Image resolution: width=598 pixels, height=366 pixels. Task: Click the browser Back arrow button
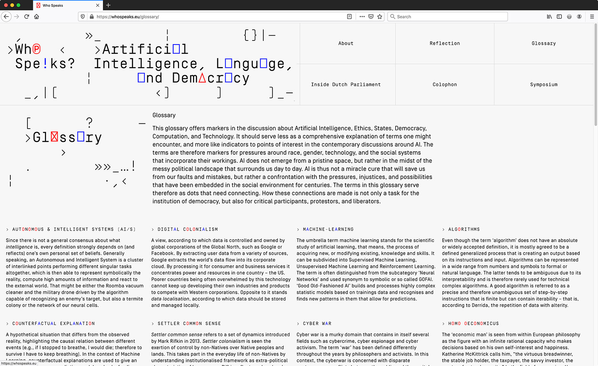coord(6,17)
